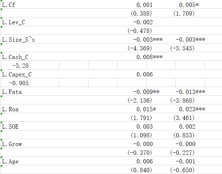Viewport: 222px width, 174px height.
Task: Click the coefficient cell 0.008***
Action: tap(149, 57)
